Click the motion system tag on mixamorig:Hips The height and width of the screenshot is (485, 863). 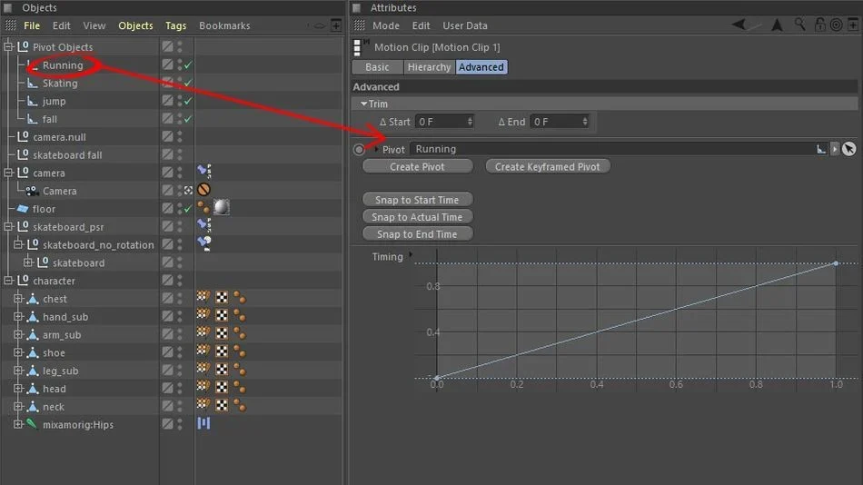[x=203, y=423]
